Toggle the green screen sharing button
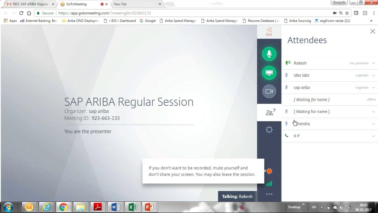 [269, 73]
